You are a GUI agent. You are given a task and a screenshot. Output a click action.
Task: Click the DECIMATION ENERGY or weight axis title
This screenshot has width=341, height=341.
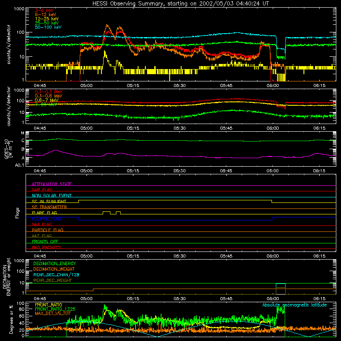pos(6,277)
